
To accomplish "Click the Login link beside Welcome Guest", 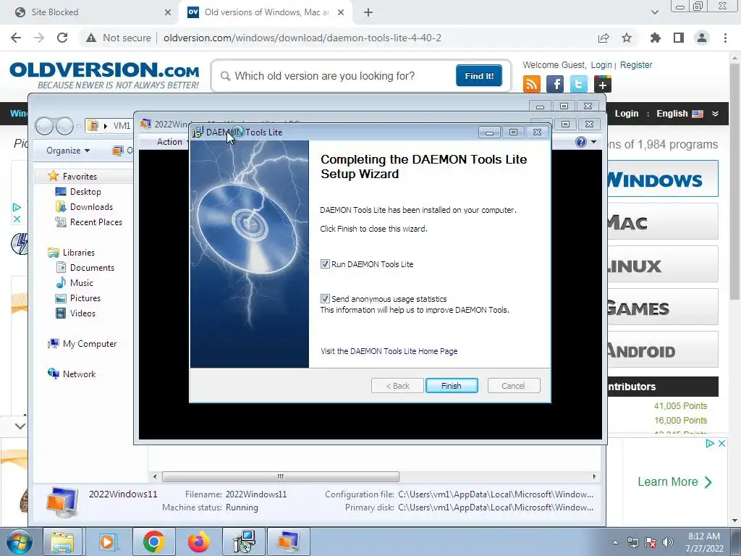I will click(x=601, y=64).
